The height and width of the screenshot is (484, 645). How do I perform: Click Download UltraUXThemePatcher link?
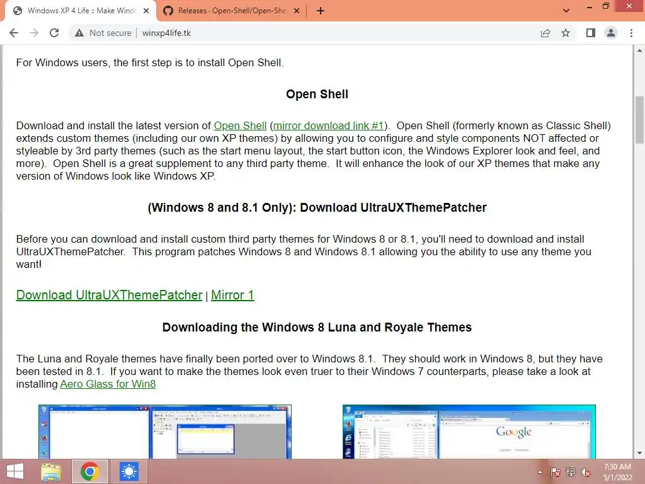(x=109, y=295)
